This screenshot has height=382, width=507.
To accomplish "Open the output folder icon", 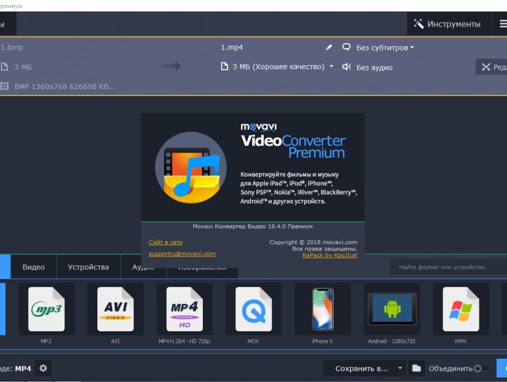I will (x=417, y=368).
